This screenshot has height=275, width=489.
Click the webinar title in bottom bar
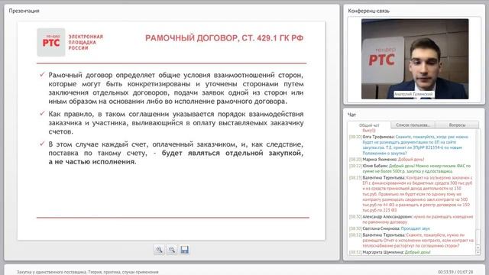88,272
